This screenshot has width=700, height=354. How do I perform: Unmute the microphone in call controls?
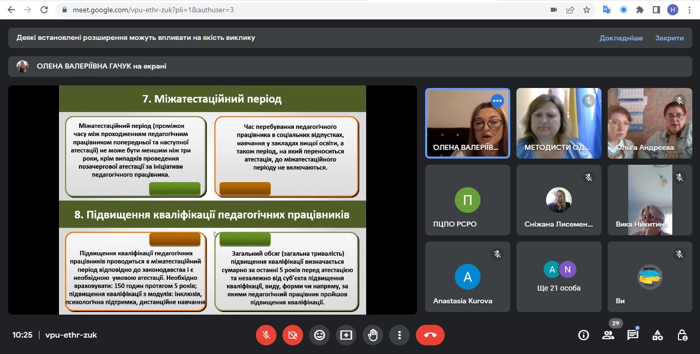(266, 335)
